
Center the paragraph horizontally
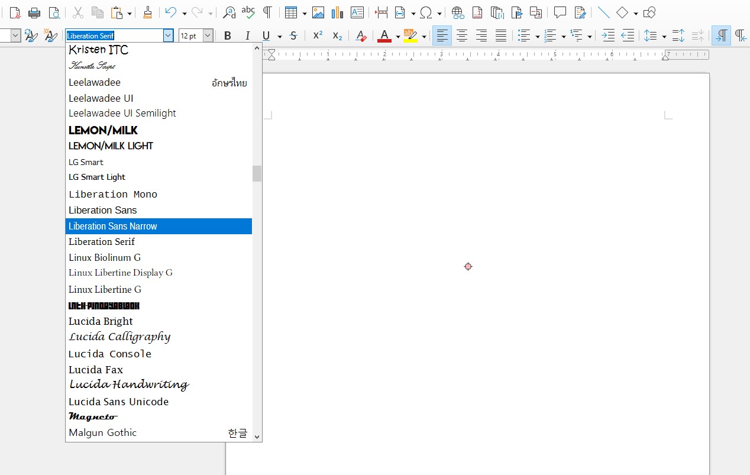point(462,36)
